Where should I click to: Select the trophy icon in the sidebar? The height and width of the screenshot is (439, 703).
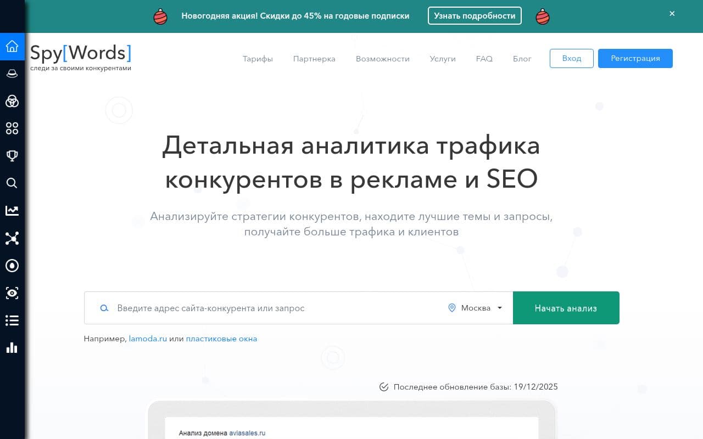click(x=12, y=155)
